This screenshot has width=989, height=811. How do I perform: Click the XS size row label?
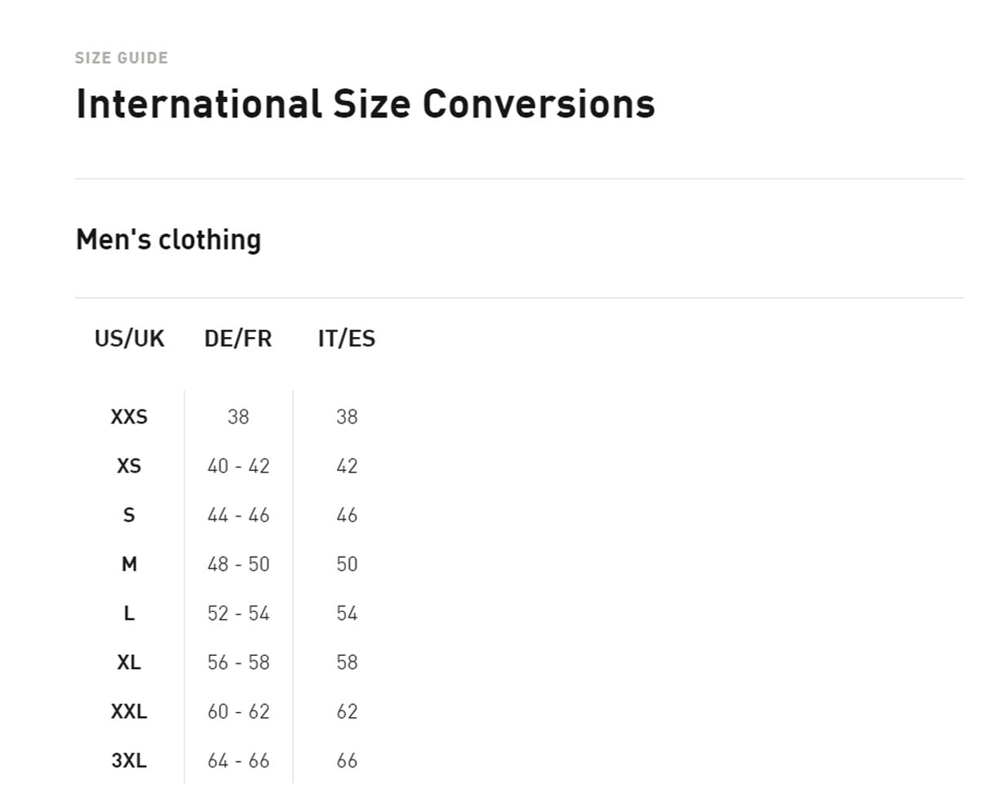pyautogui.click(x=129, y=466)
